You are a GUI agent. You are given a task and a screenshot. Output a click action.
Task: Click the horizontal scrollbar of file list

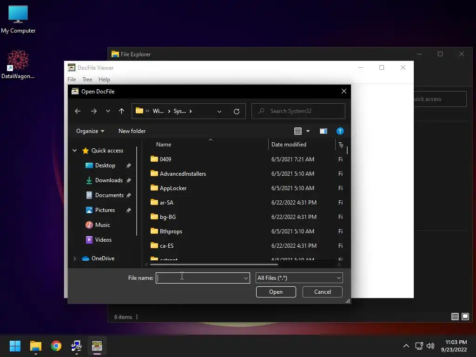coord(214,264)
